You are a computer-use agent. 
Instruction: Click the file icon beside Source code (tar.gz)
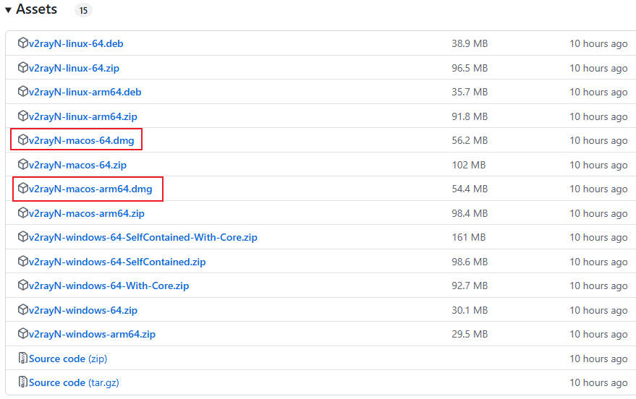[x=23, y=382]
